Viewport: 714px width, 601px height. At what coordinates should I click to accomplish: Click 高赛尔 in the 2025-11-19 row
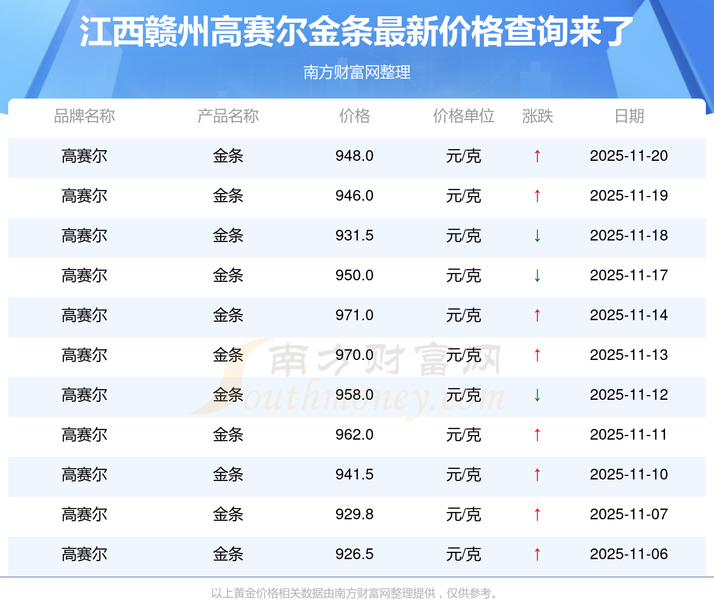pyautogui.click(x=85, y=196)
